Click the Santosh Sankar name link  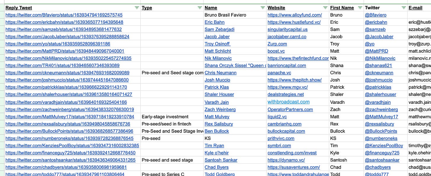click(x=221, y=160)
